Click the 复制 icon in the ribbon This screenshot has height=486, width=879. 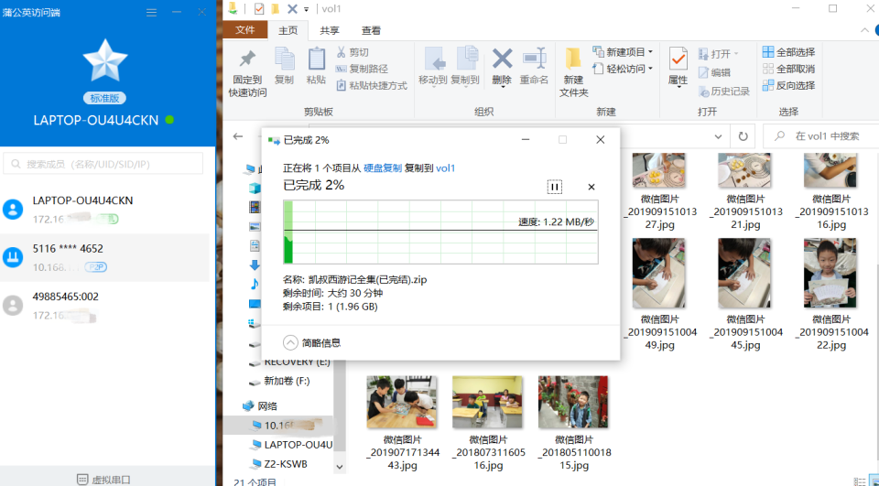tap(284, 59)
